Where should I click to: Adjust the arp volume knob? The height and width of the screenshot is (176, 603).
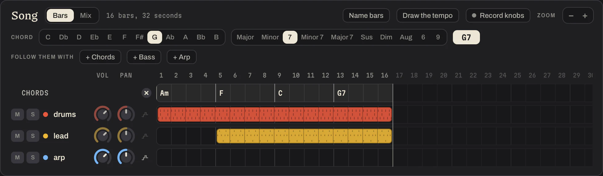tap(102, 158)
